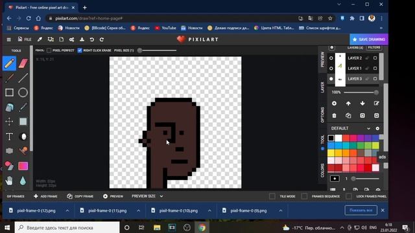Viewport: 415px width, 233px height.
Task: Expand options for pixil-frame-0 (11).png download
Action: 138,210
